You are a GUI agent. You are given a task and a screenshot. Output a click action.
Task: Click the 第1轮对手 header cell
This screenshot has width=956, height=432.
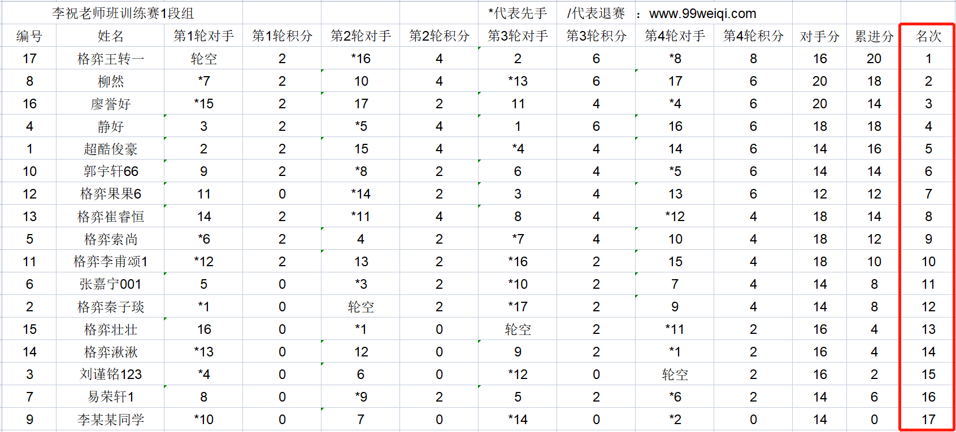(x=203, y=36)
